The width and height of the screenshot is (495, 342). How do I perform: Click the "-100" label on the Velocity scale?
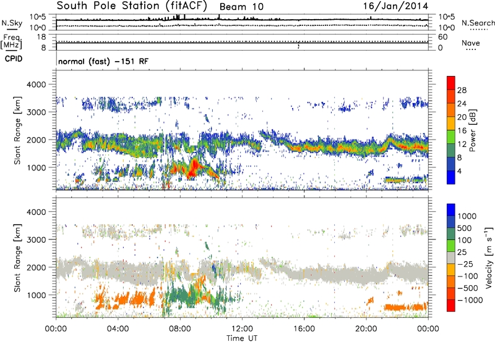pos(467,276)
